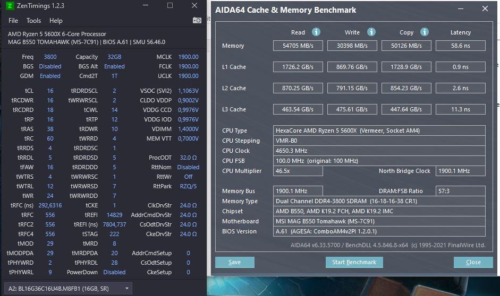This screenshot has height=296, width=500.
Task: Click ProcODT value 32.0 Ω
Action: point(188,158)
